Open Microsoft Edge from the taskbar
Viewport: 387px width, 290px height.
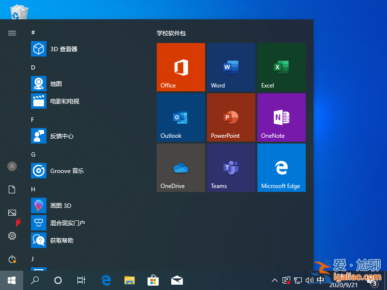point(106,280)
